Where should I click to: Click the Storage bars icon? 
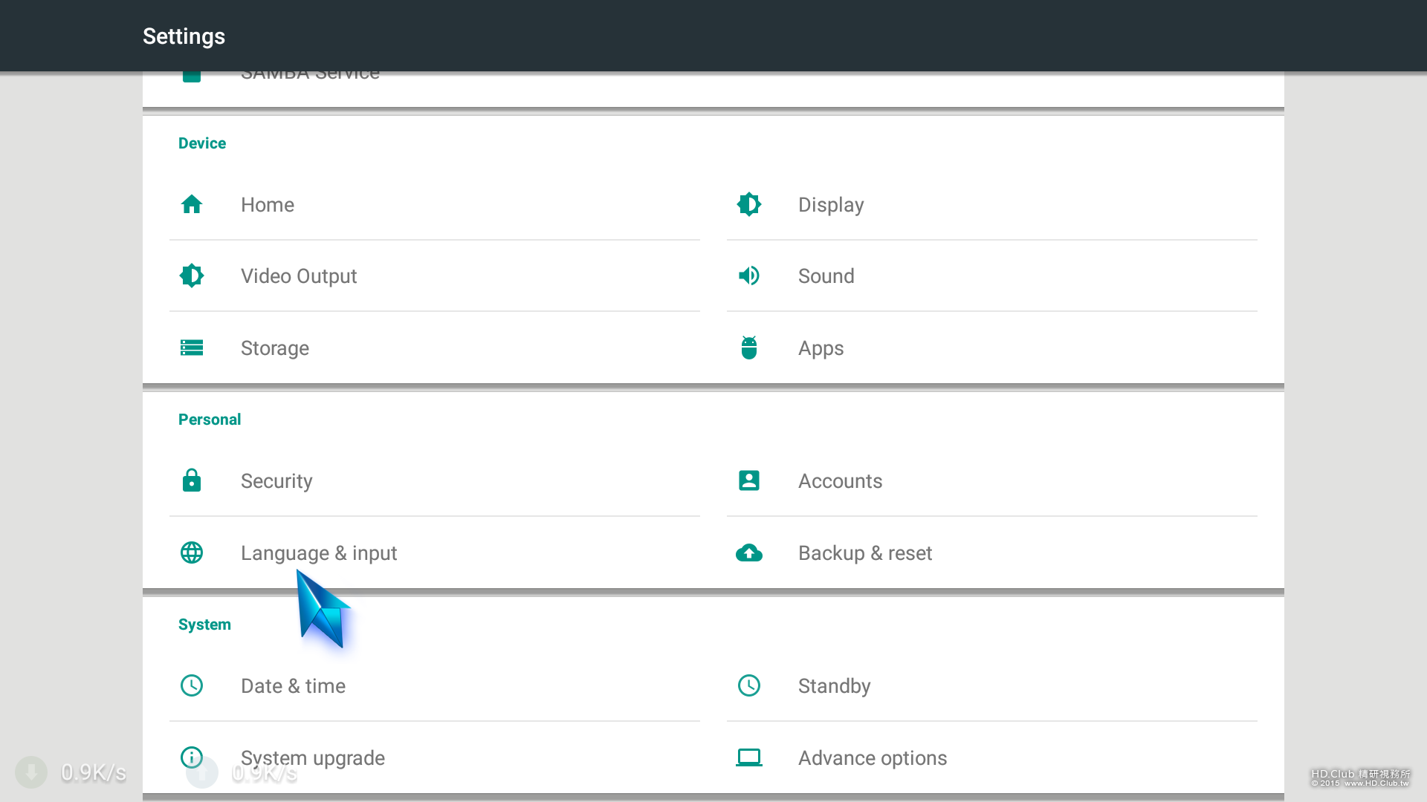point(192,348)
